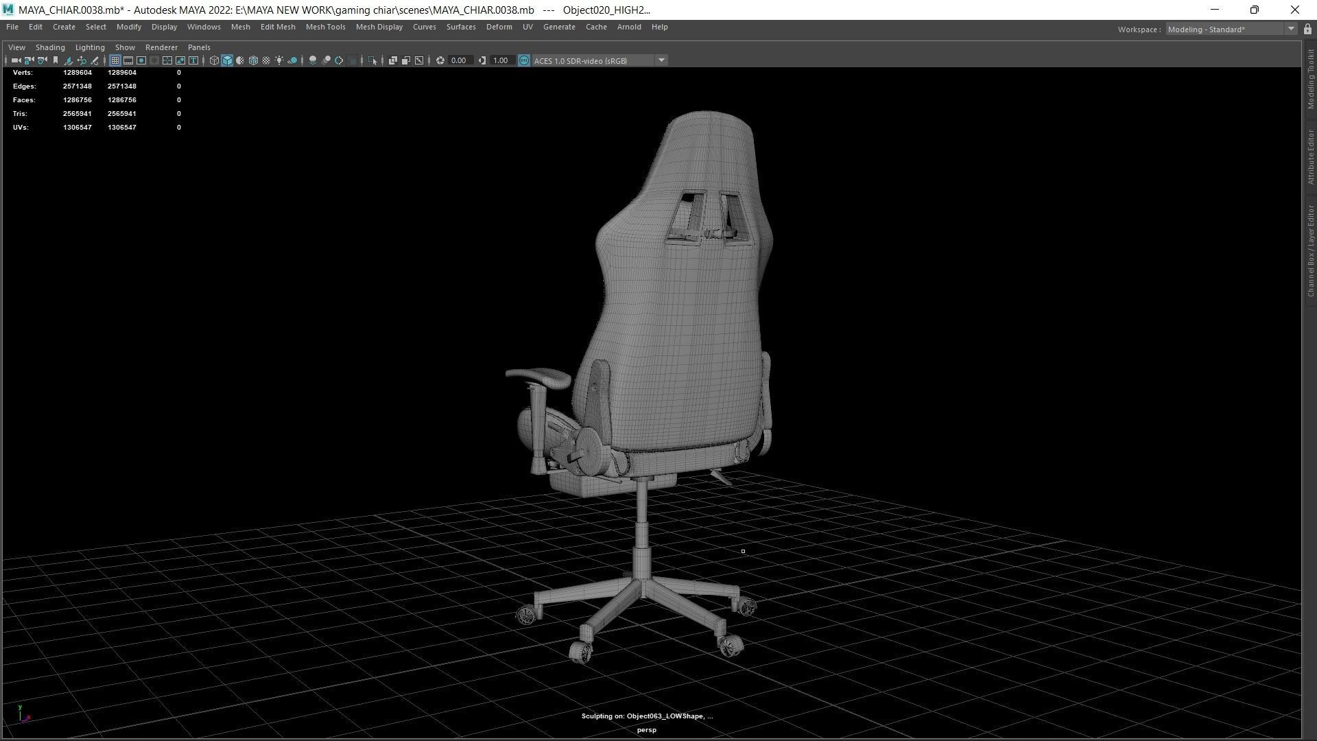Image resolution: width=1317 pixels, height=741 pixels.
Task: Click the Image Plane icon
Action: pyautogui.click(x=68, y=60)
